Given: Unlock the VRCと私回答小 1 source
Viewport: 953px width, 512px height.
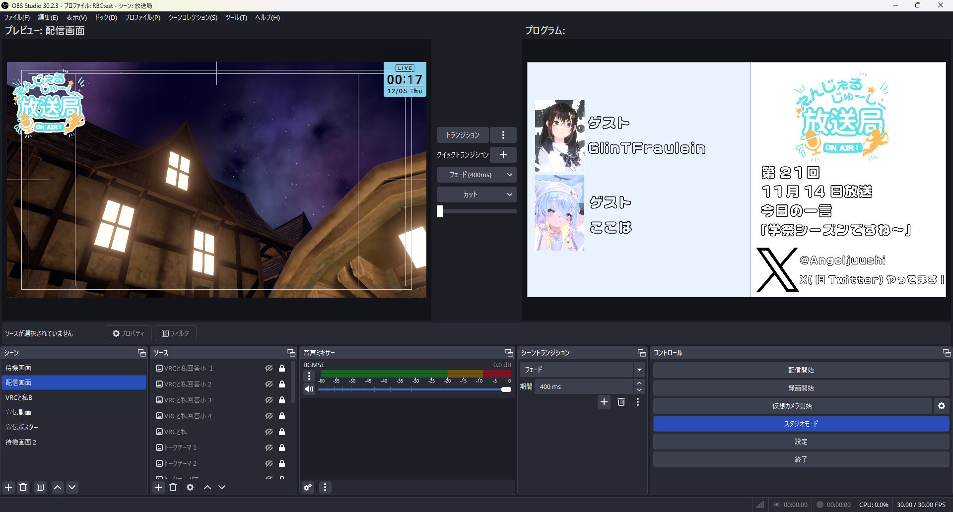Looking at the screenshot, I should pos(282,368).
